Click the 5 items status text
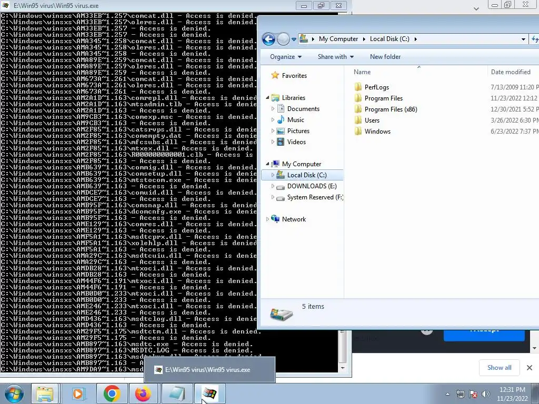 tap(313, 307)
